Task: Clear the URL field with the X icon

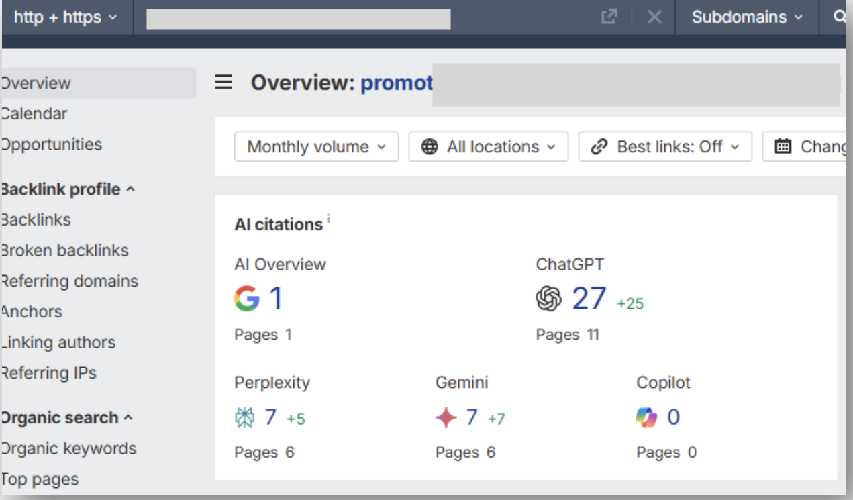Action: [654, 17]
